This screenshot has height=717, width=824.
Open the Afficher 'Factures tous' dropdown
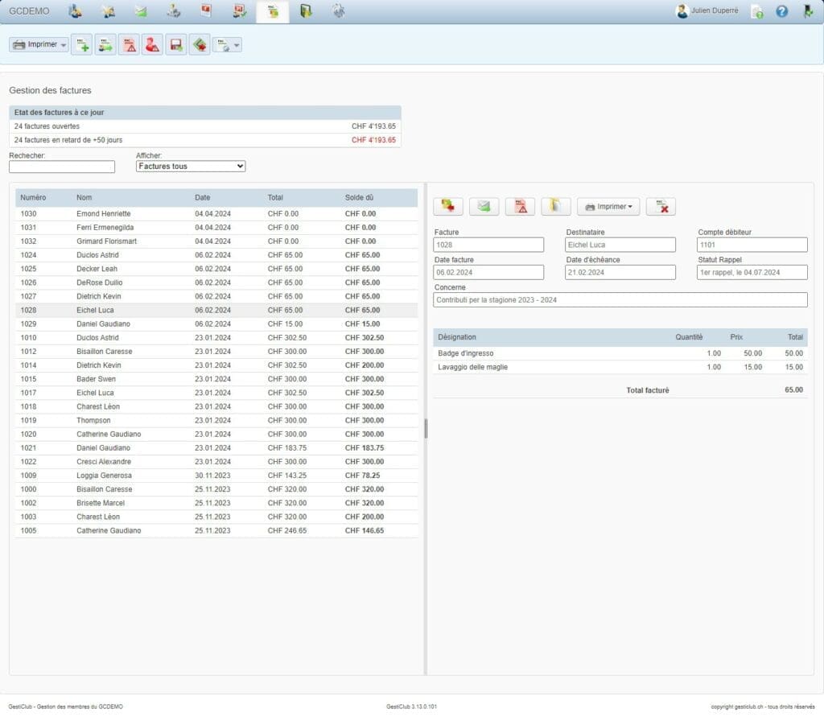coord(191,167)
